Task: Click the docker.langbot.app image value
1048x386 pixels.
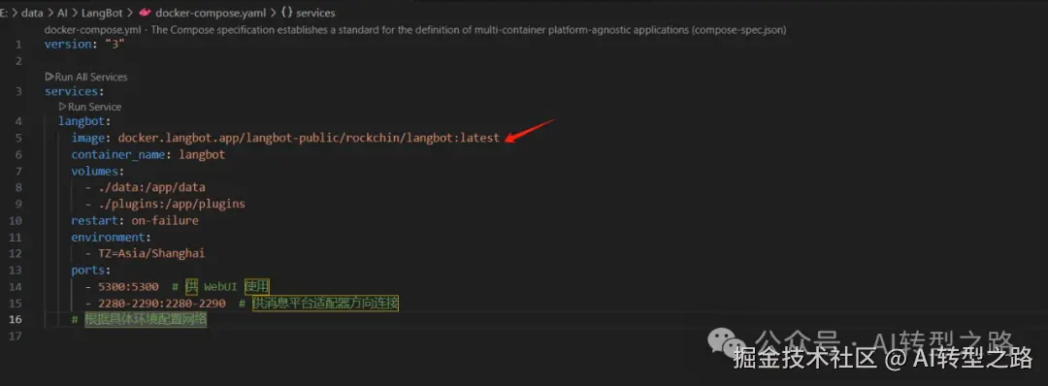Action: [309, 138]
